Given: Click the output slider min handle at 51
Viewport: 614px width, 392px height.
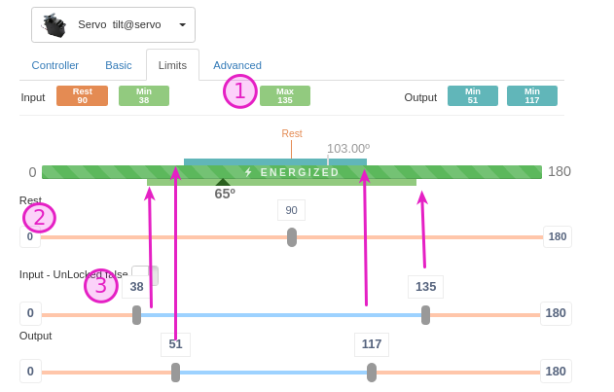Looking at the screenshot, I should tap(175, 372).
